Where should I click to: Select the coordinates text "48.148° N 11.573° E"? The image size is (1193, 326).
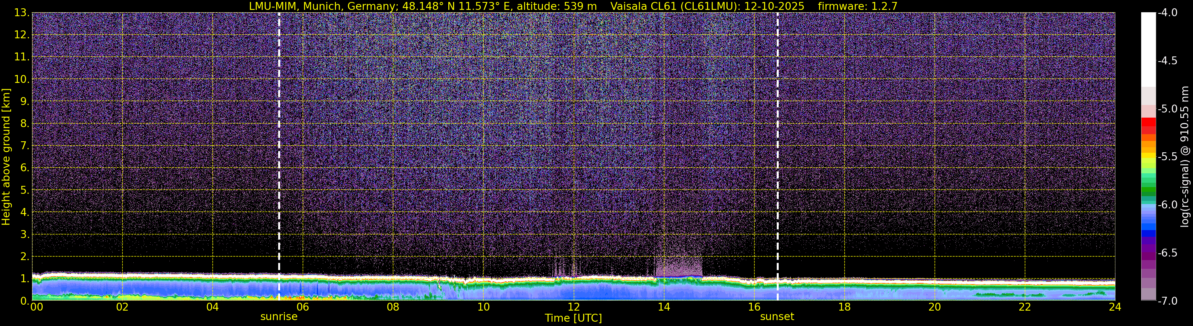(457, 6)
